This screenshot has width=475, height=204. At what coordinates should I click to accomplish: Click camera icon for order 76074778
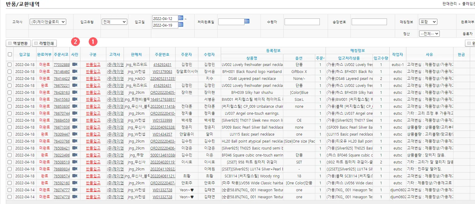point(75,197)
